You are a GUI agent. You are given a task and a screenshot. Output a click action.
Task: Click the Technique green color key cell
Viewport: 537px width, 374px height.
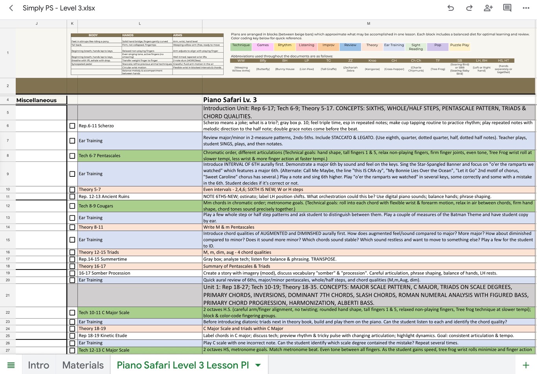(x=241, y=47)
